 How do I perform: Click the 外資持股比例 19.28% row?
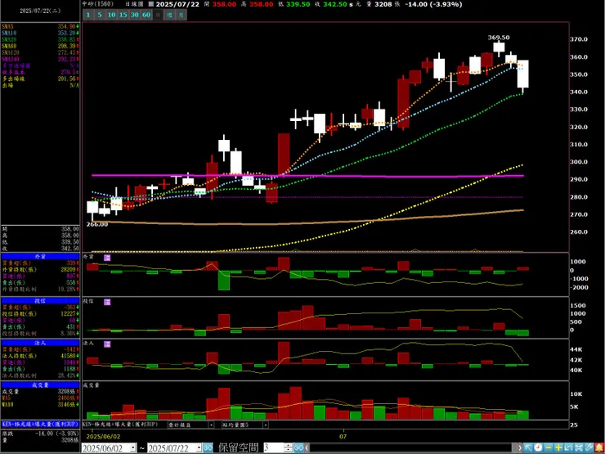pyautogui.click(x=40, y=289)
